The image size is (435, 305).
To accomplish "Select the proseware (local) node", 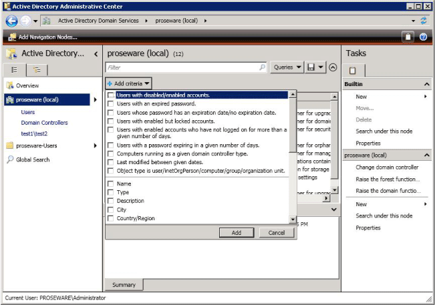I will 47,99.
